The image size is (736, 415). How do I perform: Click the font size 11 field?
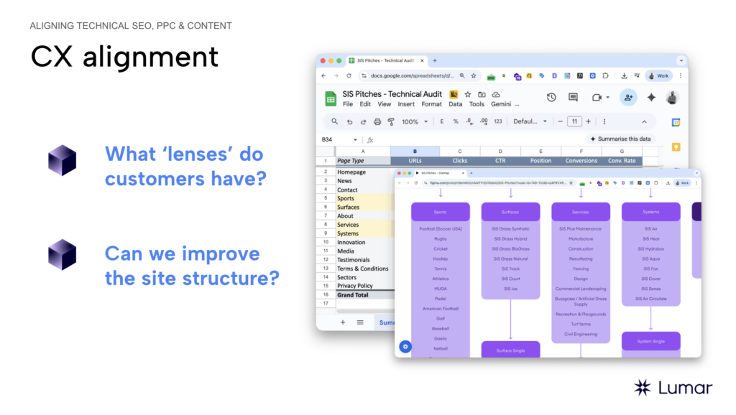click(x=574, y=121)
